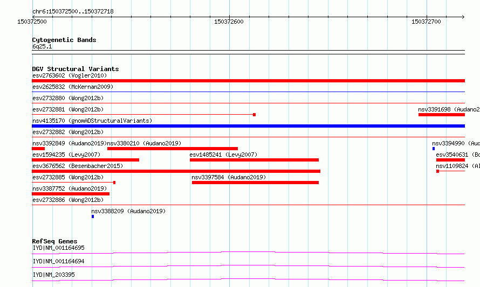Select the esv2732882 (Wong2012b) label
Image resolution: width=480 pixels, height=287 pixels.
(68, 132)
